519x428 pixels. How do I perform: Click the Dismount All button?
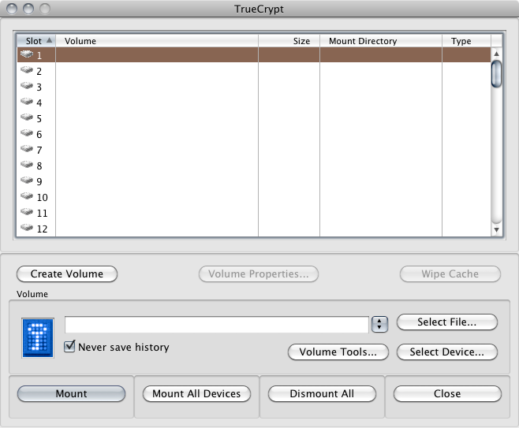pyautogui.click(x=322, y=393)
